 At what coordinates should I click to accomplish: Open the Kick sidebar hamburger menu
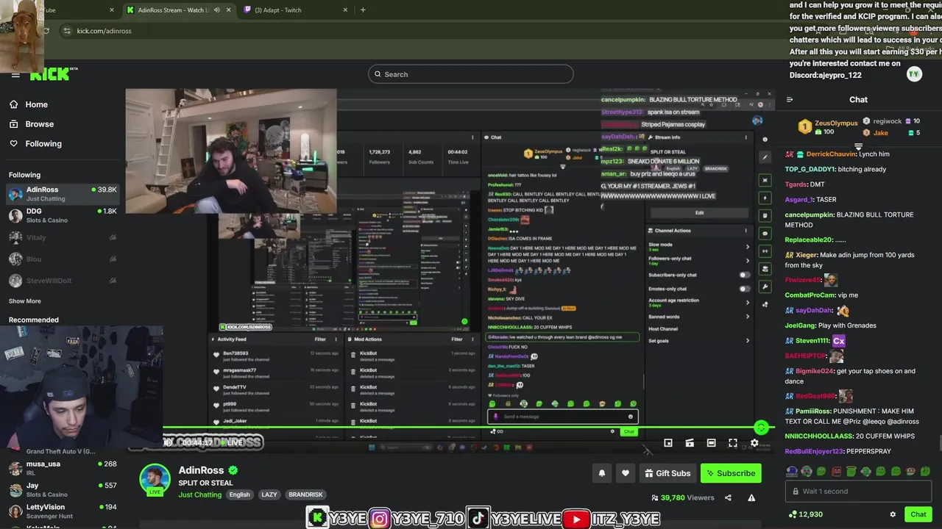(15, 75)
